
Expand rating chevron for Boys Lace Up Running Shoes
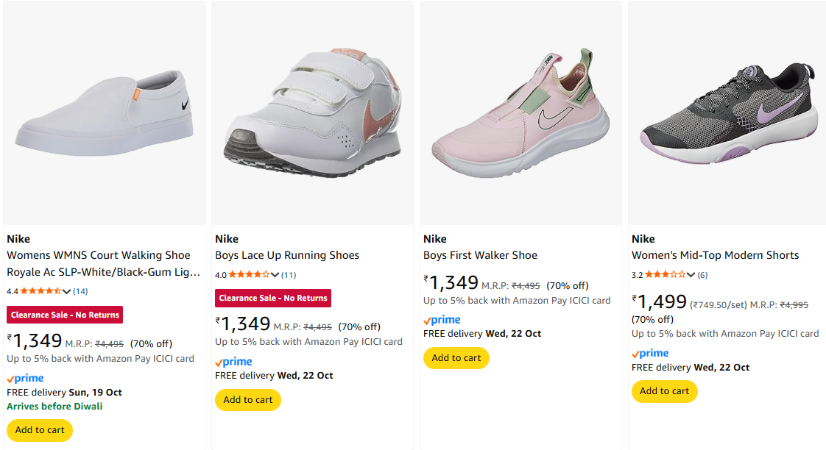click(275, 275)
